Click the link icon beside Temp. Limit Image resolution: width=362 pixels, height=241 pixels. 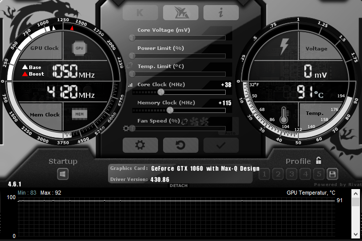click(130, 66)
